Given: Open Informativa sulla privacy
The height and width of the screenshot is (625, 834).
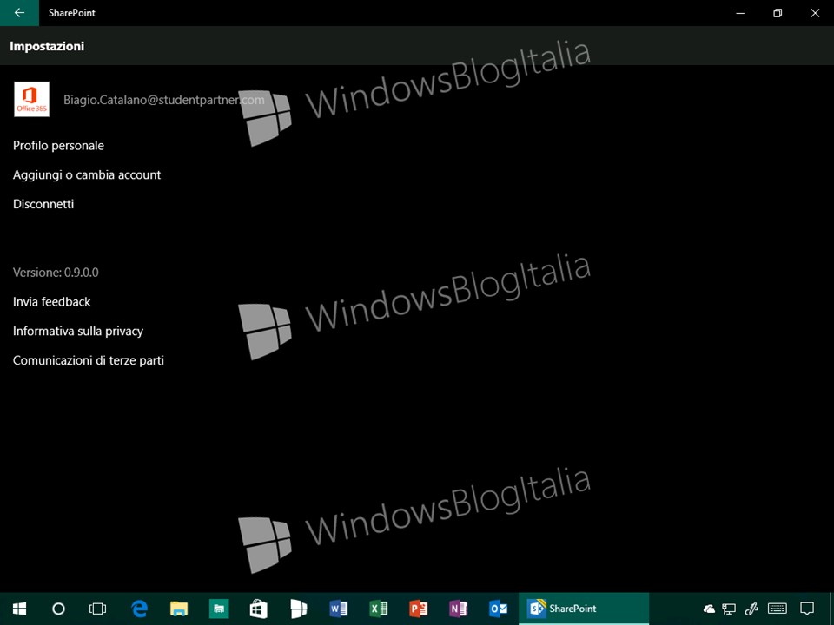Looking at the screenshot, I should [78, 331].
